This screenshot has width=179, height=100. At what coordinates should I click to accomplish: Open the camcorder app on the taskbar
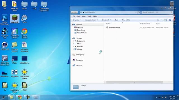point(28,97)
